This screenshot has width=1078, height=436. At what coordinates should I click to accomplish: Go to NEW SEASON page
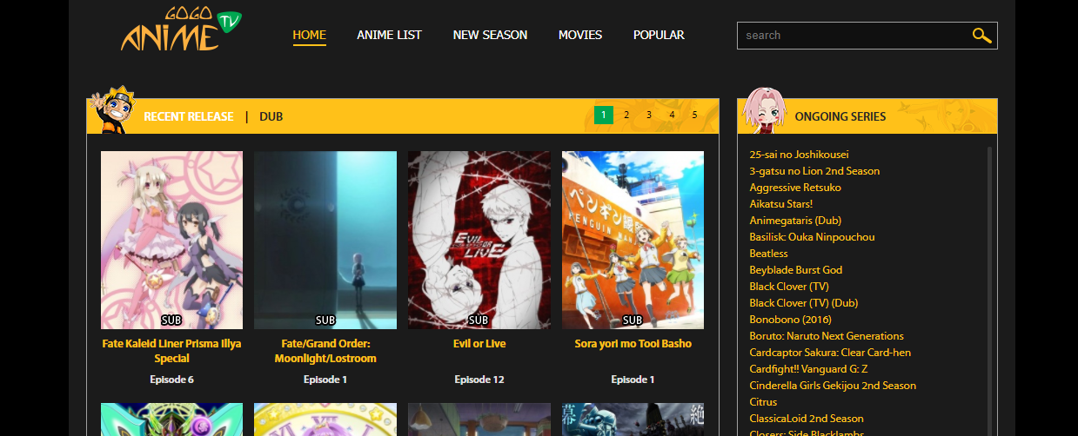[x=490, y=35]
